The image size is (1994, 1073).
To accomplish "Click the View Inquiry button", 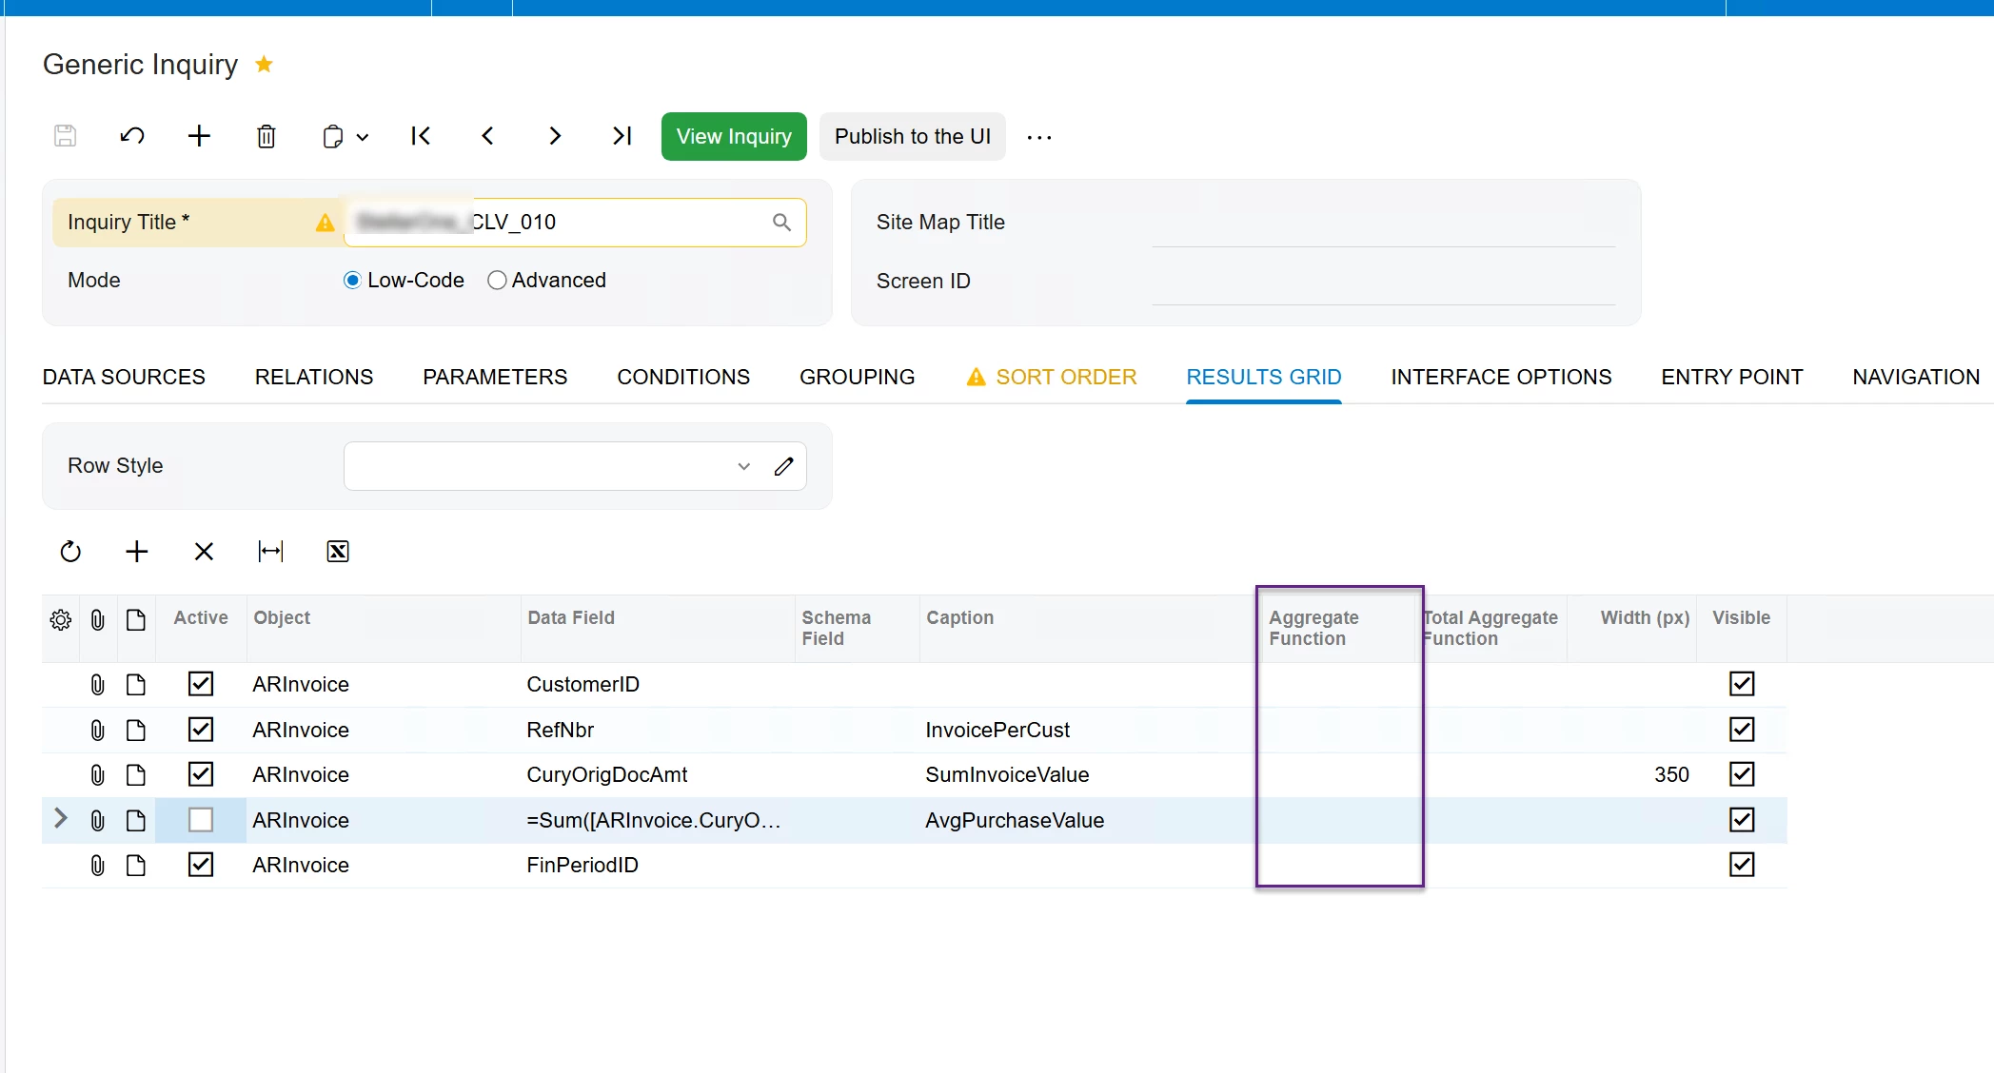I will [x=734, y=136].
